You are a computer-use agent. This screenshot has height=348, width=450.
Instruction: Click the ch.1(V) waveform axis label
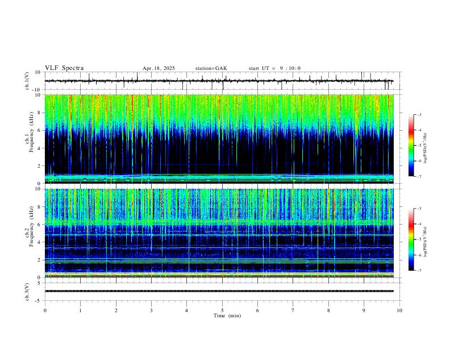pos(27,81)
